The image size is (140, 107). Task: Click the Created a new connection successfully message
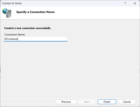(x=28, y=28)
